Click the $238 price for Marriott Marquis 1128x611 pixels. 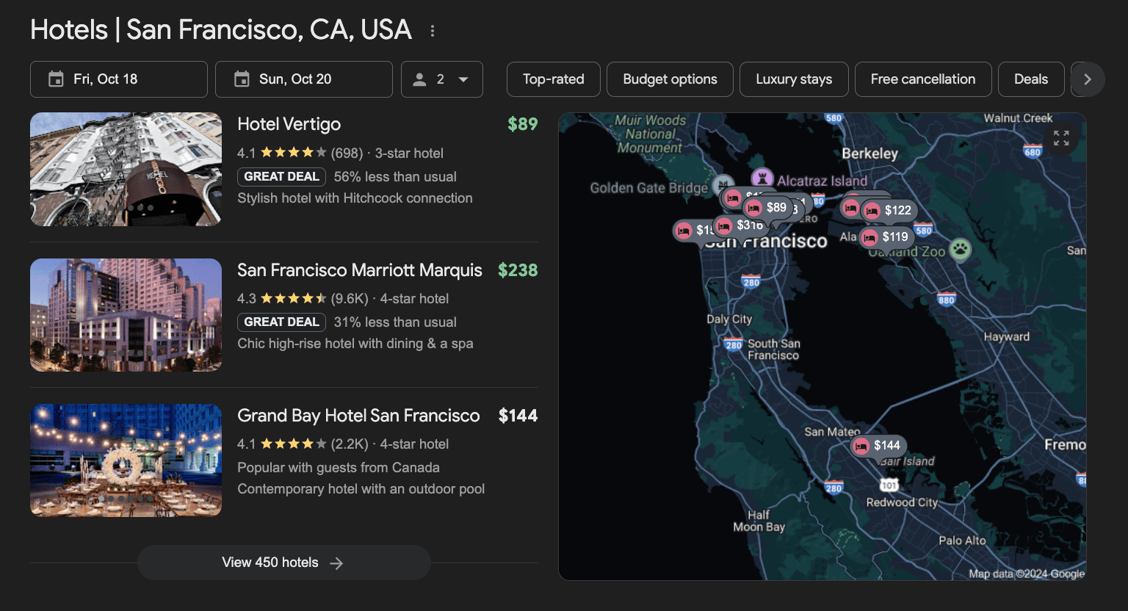click(x=518, y=270)
